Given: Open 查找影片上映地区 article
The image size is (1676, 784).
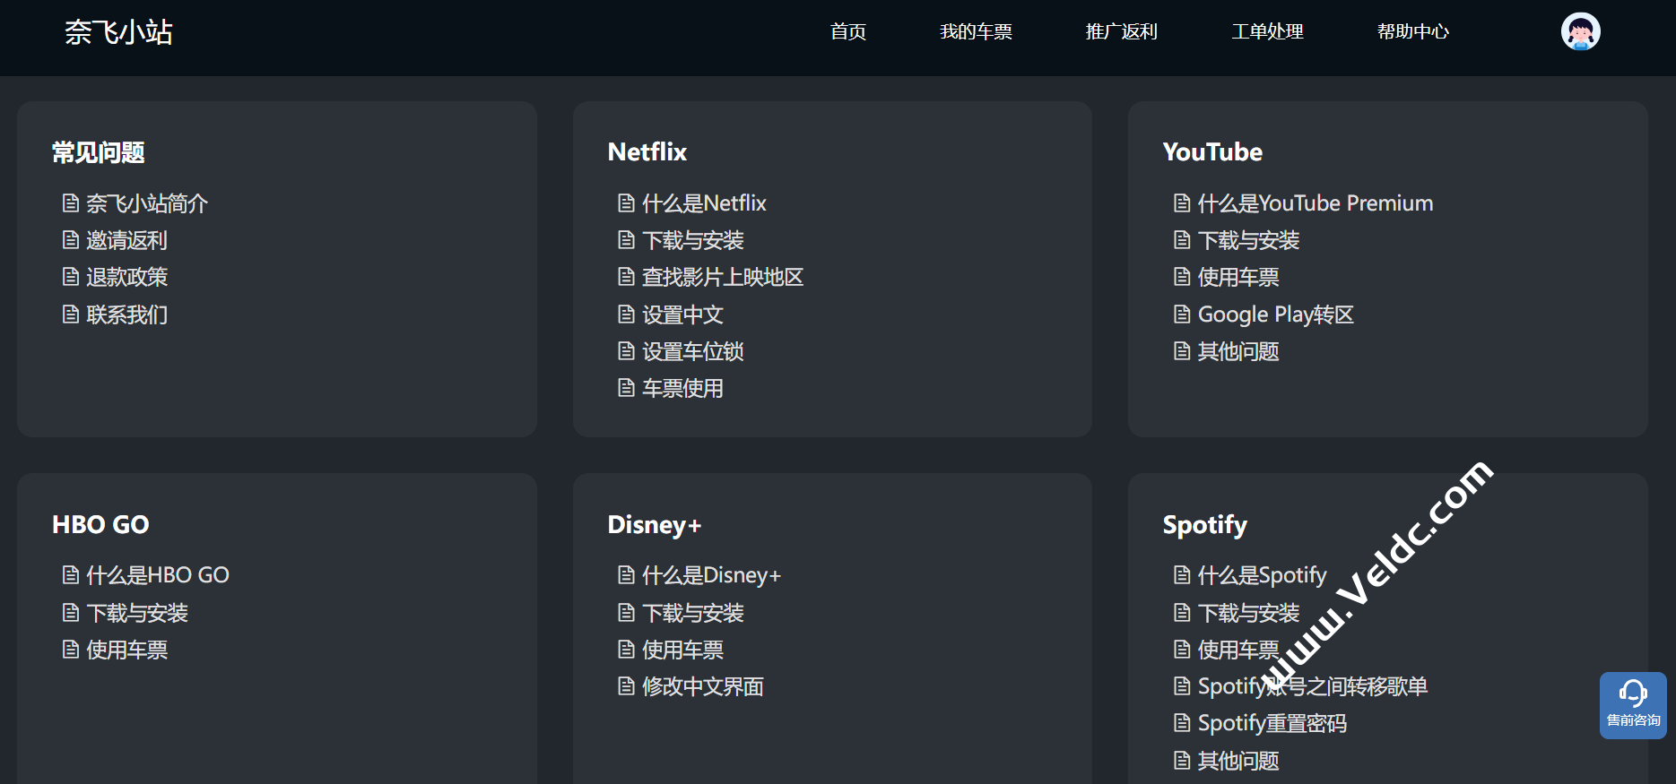Looking at the screenshot, I should (x=722, y=278).
